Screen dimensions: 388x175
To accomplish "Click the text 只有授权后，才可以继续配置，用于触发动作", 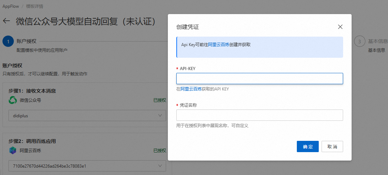I will pyautogui.click(x=45, y=74).
